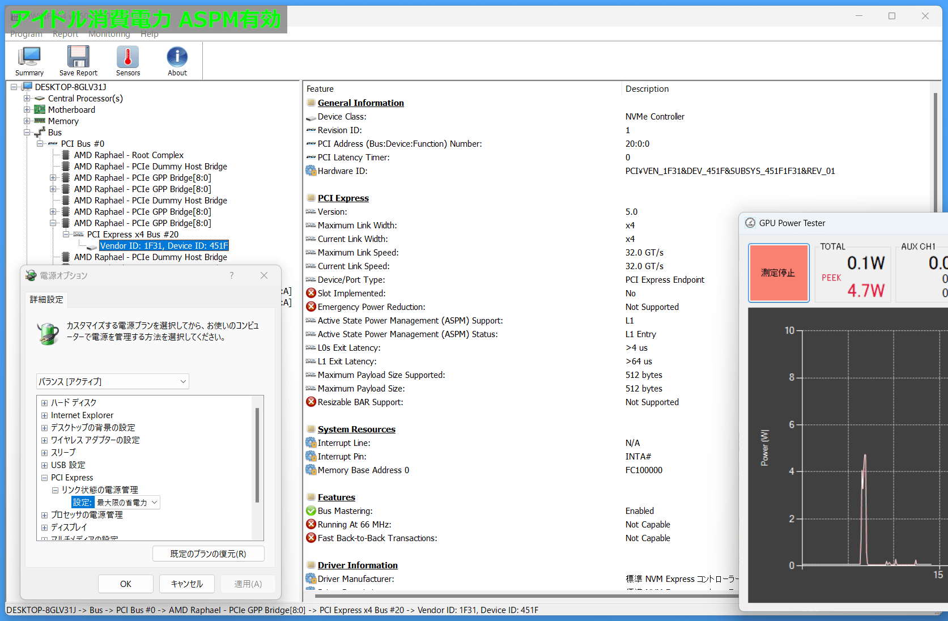This screenshot has height=621, width=948.
Task: Close the 電源オプション dialog
Action: pos(264,275)
